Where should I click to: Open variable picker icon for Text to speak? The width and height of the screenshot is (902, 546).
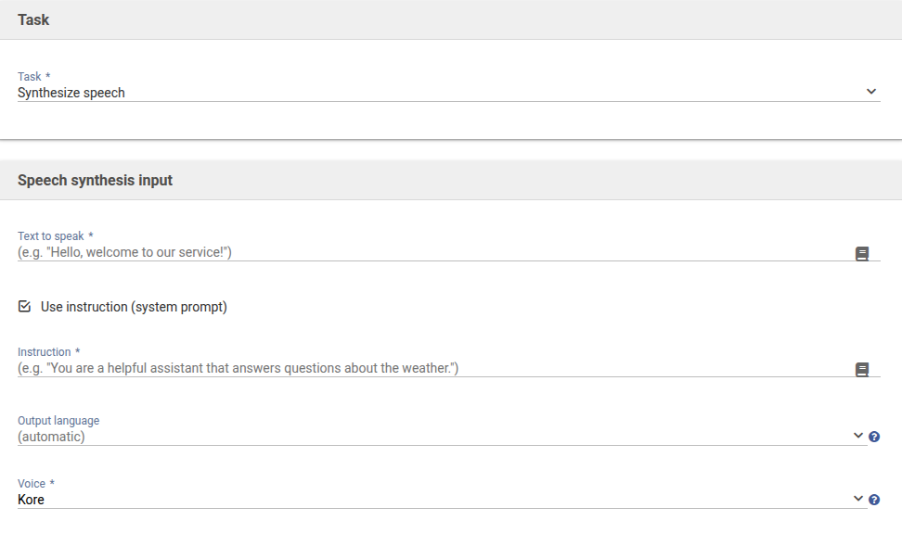click(862, 253)
